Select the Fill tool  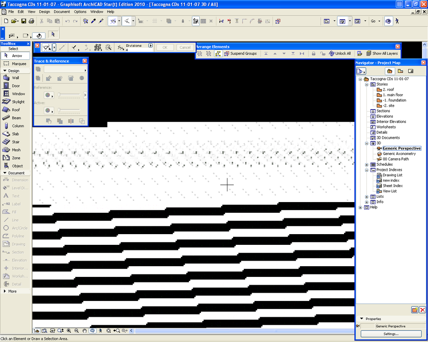[x=16, y=211]
